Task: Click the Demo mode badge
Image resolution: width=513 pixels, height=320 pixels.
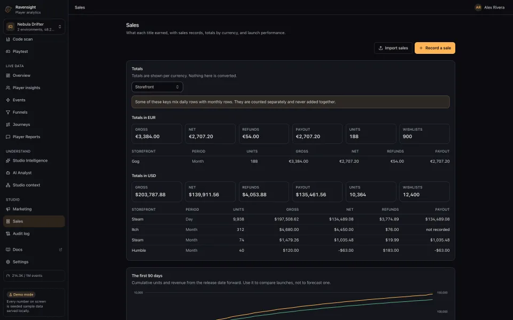Action: 21,294
